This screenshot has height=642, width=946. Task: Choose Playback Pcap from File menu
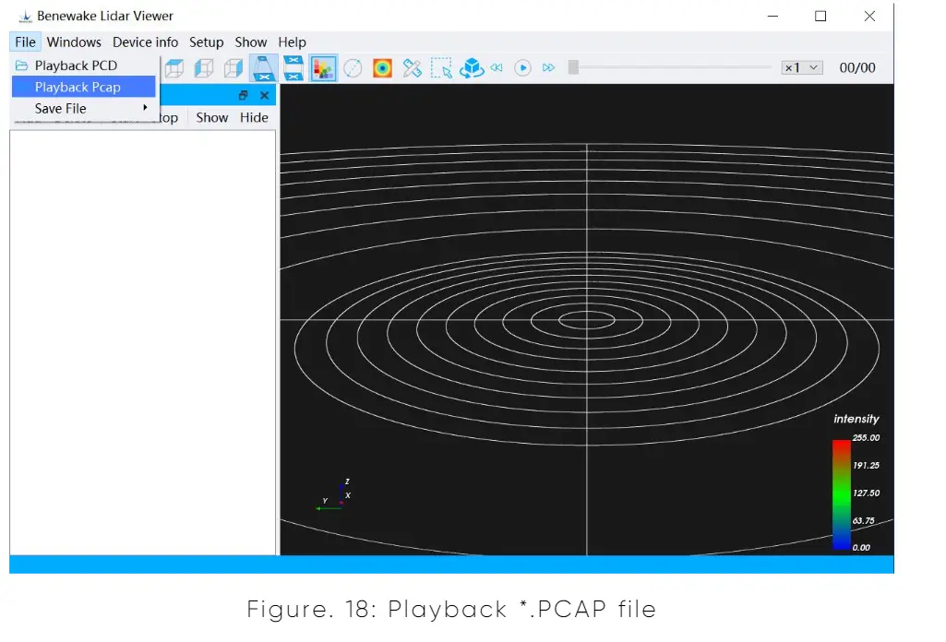[x=84, y=87]
